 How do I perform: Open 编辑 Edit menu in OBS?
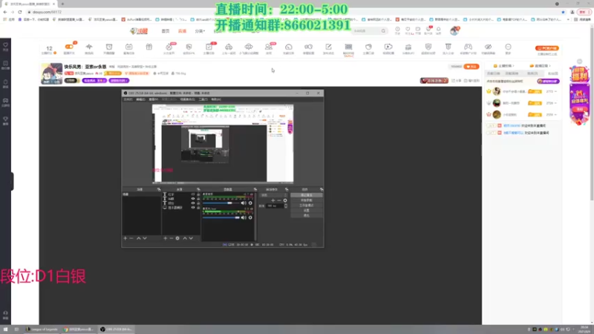[x=140, y=99]
